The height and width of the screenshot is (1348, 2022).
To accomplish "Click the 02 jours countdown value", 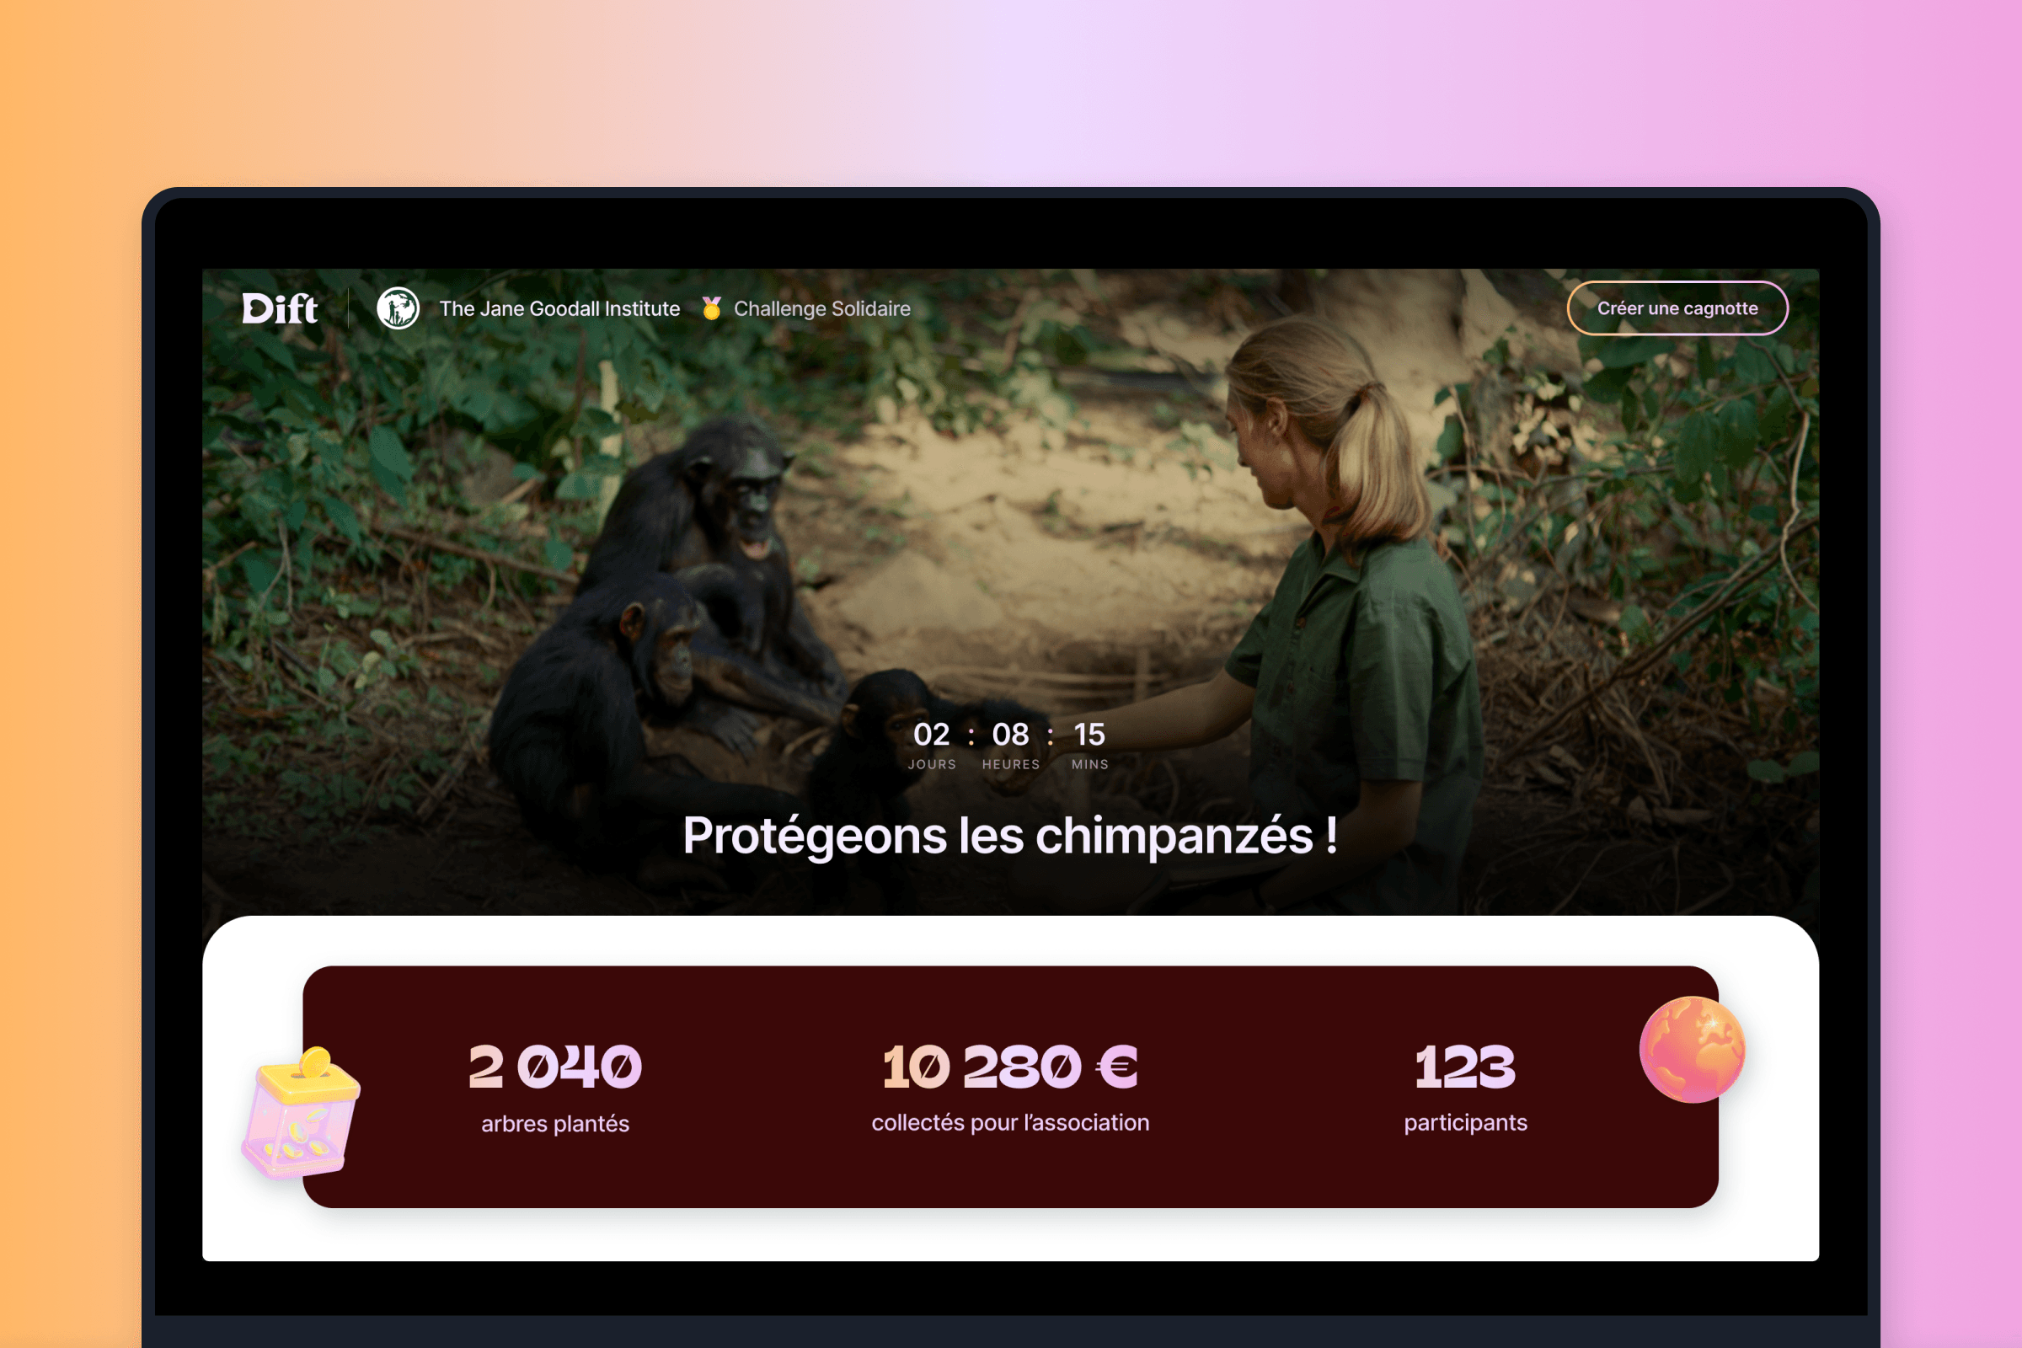I will (x=931, y=734).
